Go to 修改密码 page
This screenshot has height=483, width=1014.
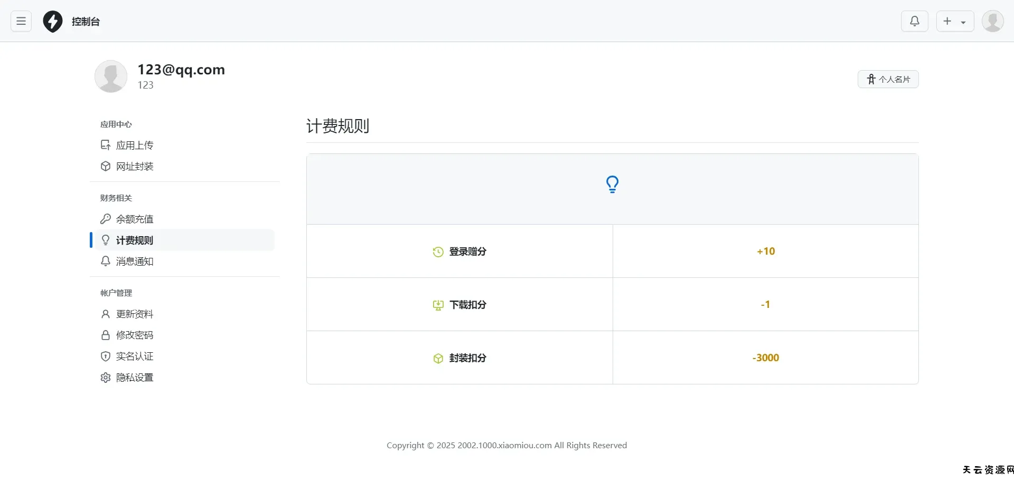click(134, 335)
